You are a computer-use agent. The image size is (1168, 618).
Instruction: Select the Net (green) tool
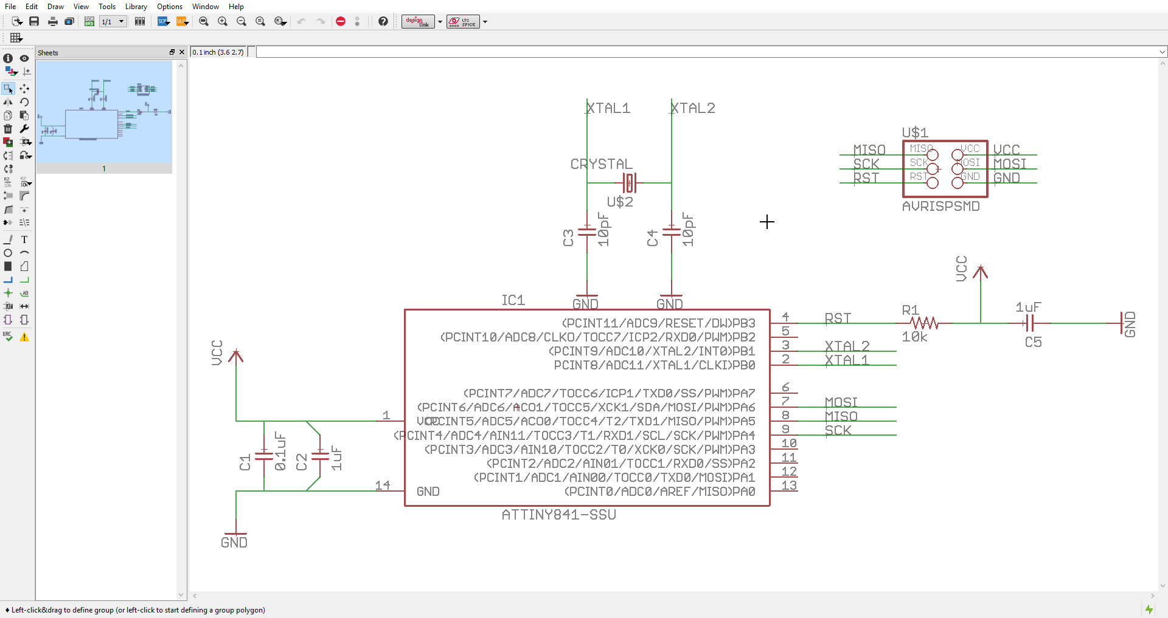24,280
